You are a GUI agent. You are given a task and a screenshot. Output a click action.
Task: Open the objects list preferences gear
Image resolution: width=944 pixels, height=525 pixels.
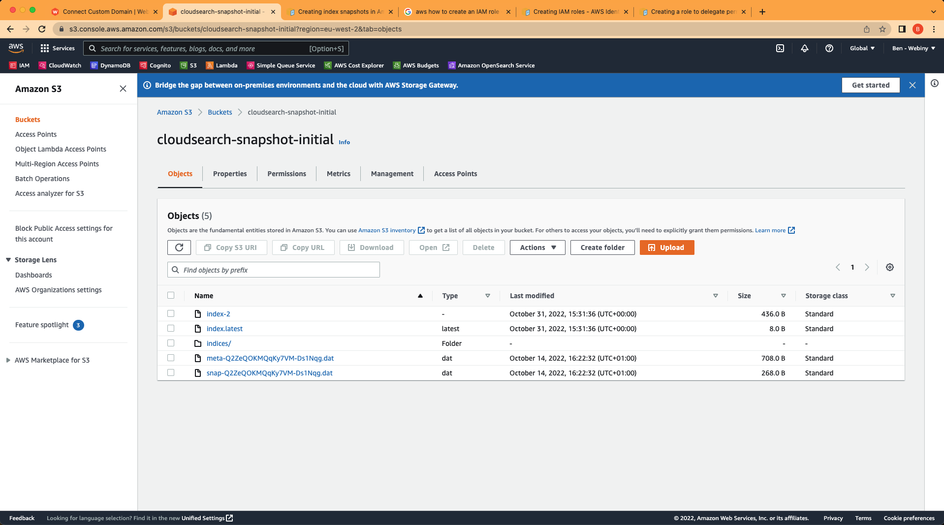(x=890, y=267)
